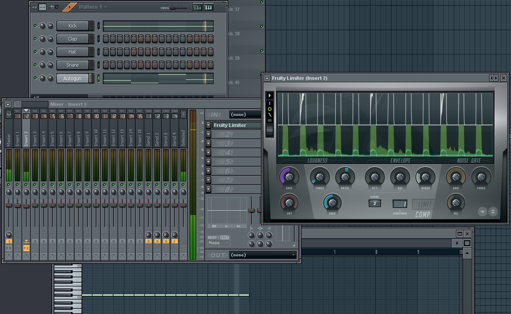Click the green circle icon in Fruity Limiter display
Viewport: 511px width, 314px height.
[270, 109]
